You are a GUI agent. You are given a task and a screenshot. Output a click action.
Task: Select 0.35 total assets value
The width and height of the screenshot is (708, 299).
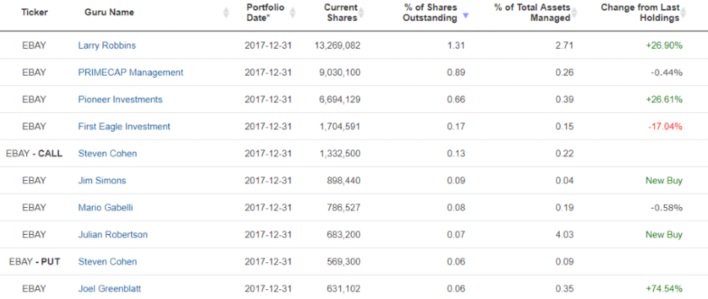564,289
